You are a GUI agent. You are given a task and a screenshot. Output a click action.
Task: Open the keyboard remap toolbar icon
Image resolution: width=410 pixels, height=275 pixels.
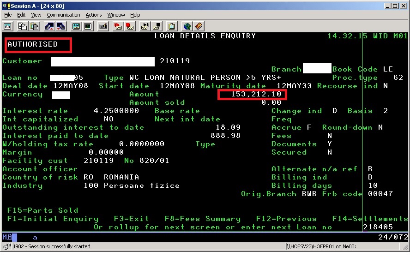click(102, 26)
